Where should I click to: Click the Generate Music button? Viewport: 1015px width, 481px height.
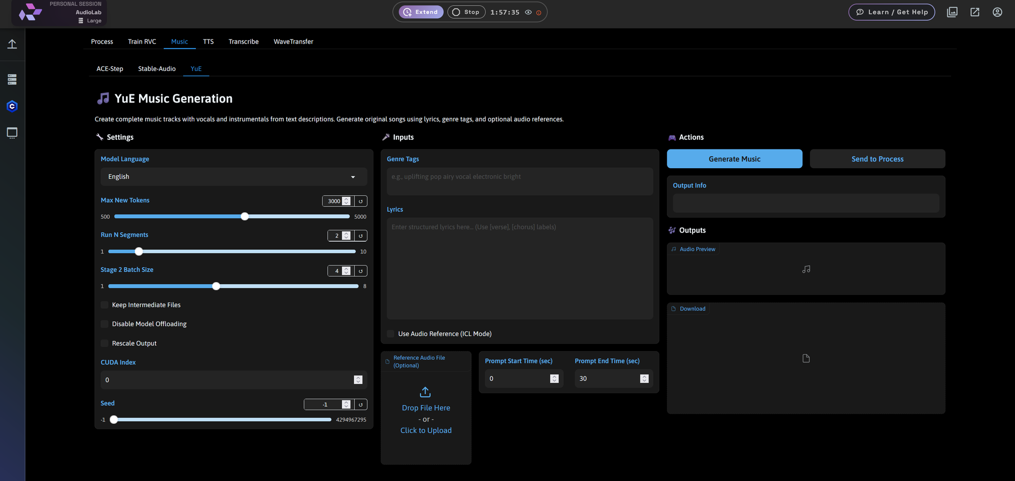tap(734, 159)
